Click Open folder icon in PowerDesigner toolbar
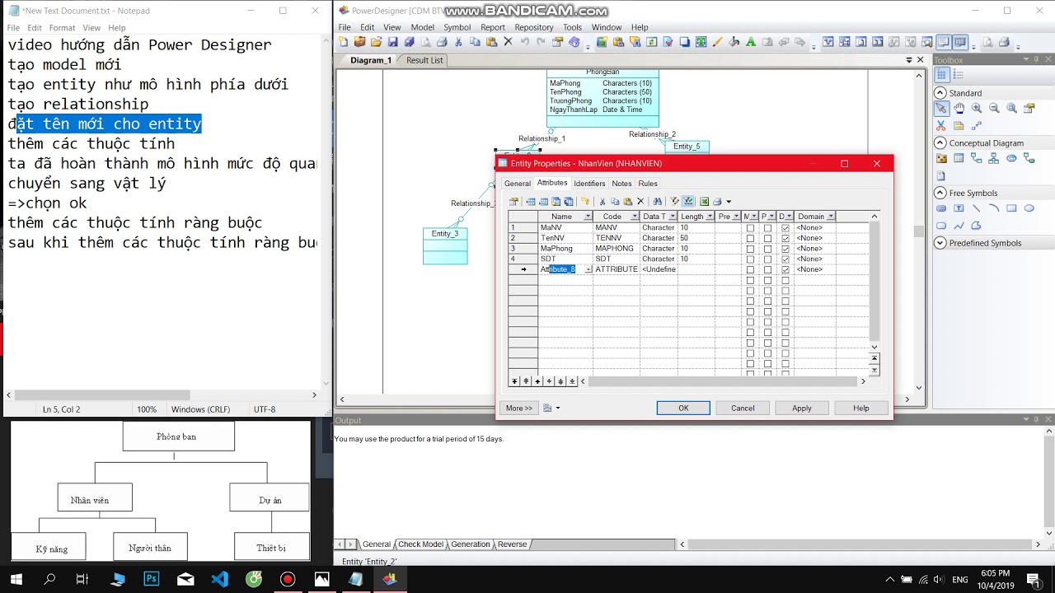Image resolution: width=1055 pixels, height=593 pixels. coord(376,42)
